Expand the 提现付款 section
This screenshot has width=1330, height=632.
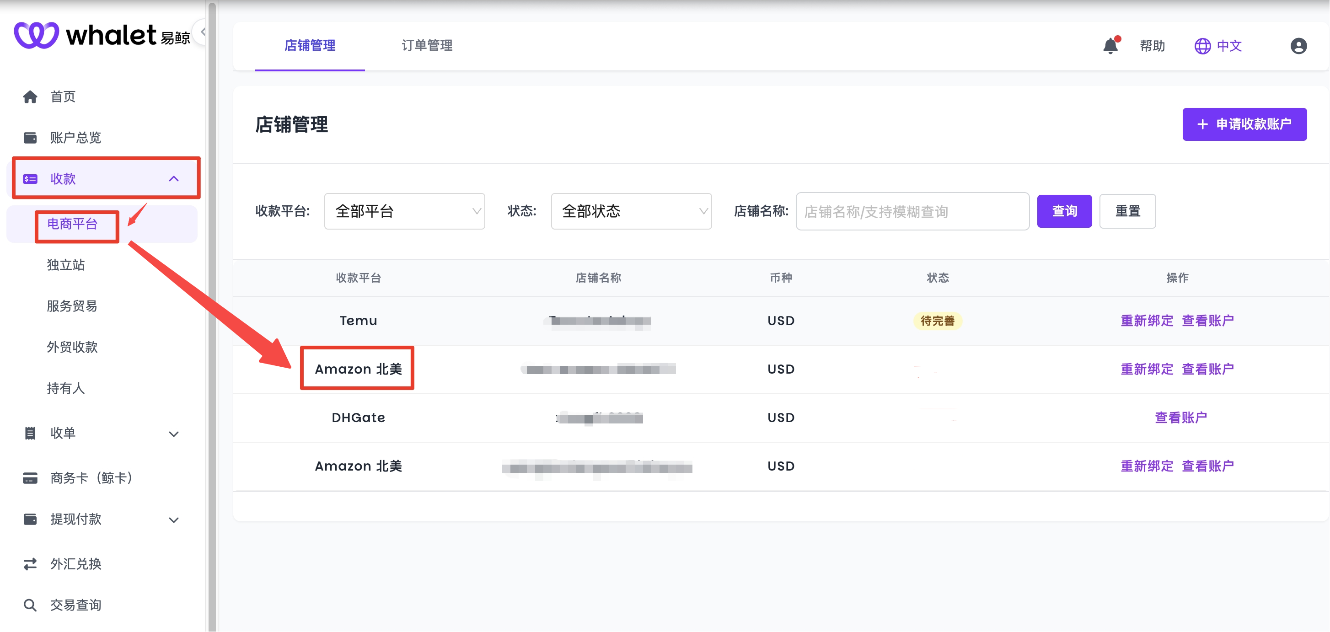[174, 520]
